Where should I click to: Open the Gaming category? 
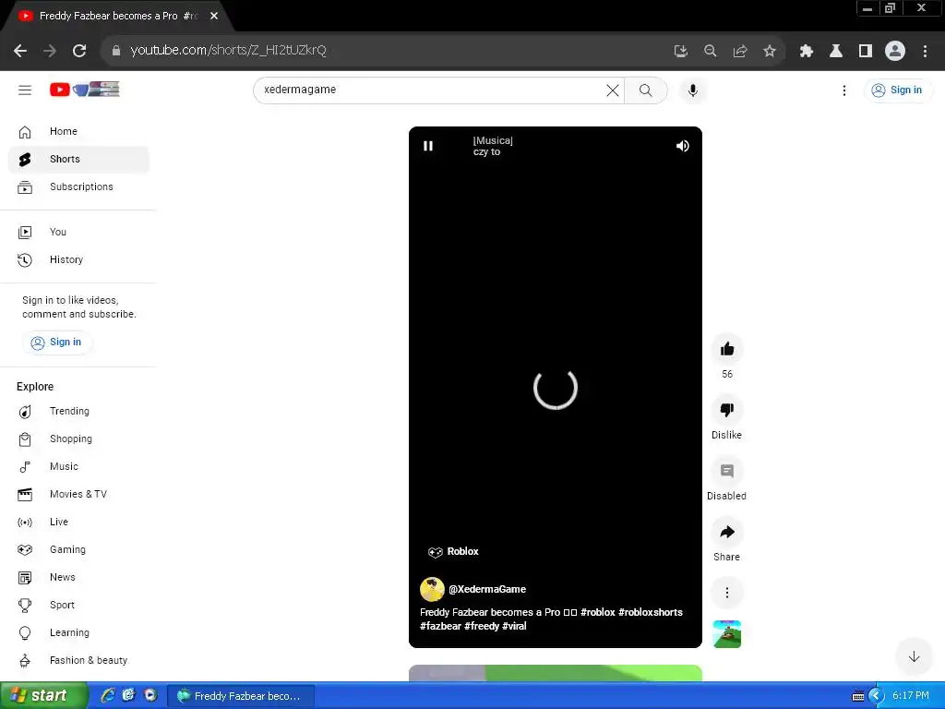tap(78, 550)
